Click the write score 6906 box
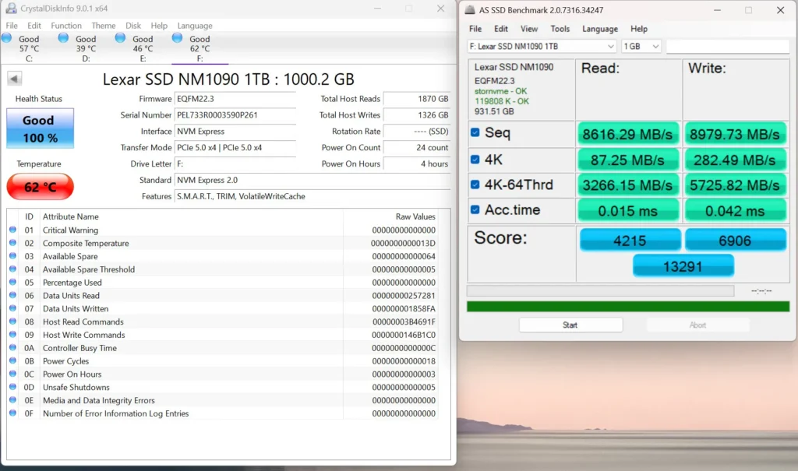The height and width of the screenshot is (471, 798). 736,240
